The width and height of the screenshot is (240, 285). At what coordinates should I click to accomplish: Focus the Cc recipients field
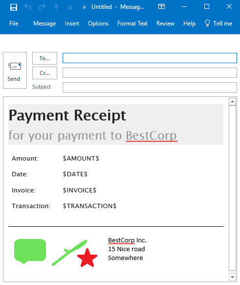click(x=150, y=72)
